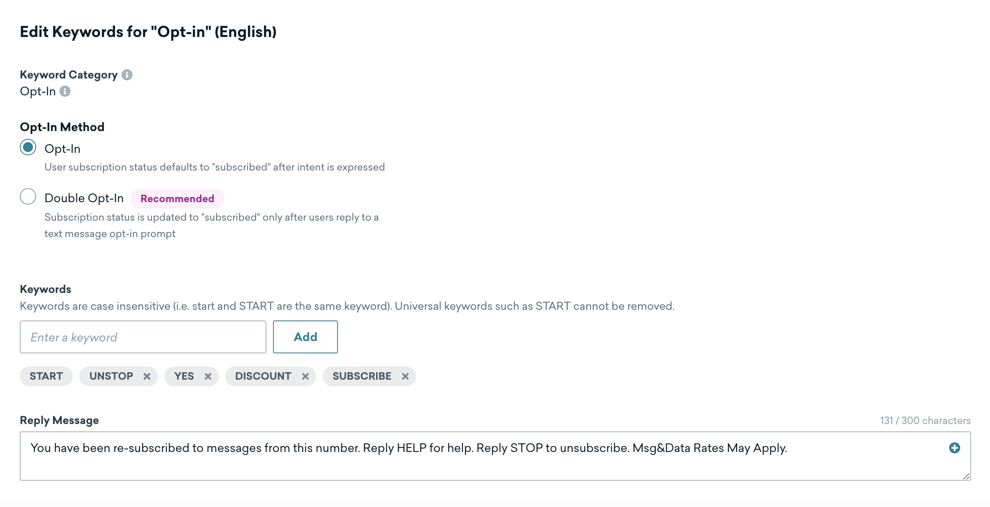The image size is (990, 507).
Task: Select the Opt-In radio button
Action: (27, 148)
